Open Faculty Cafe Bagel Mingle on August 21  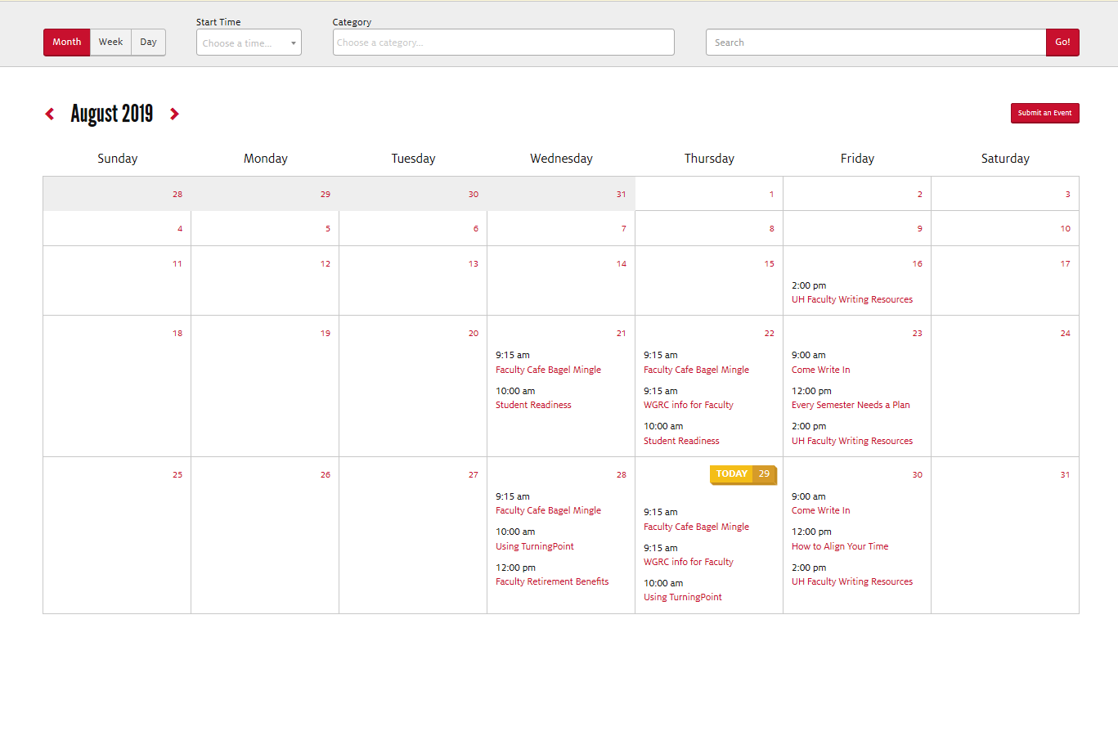(548, 370)
